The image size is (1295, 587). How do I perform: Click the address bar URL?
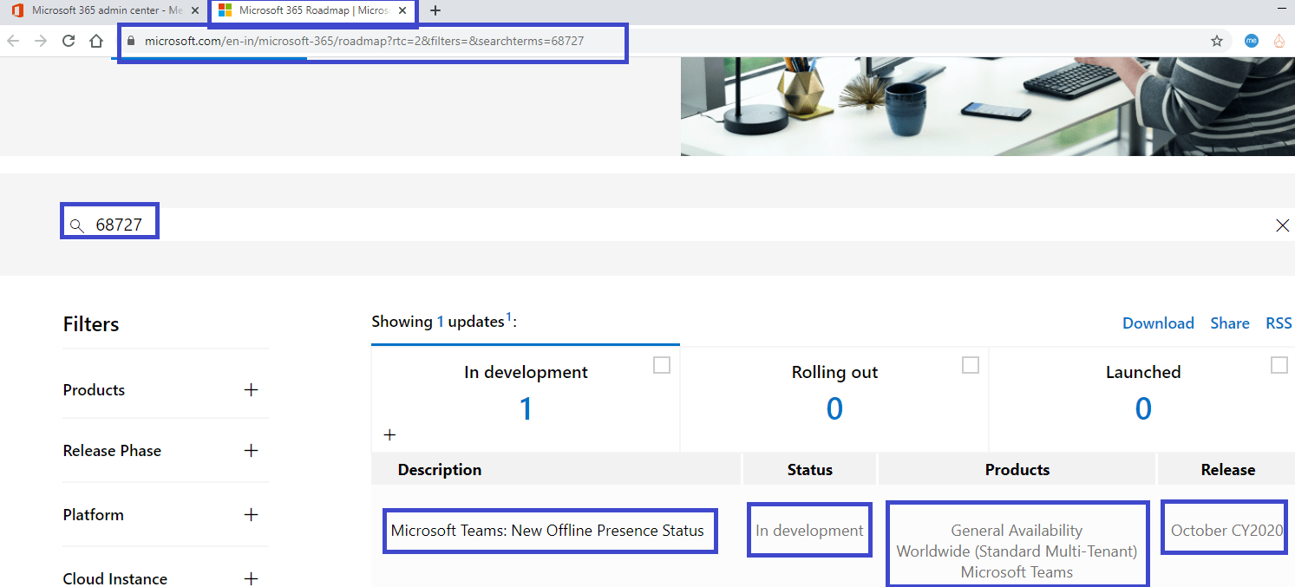click(x=364, y=41)
